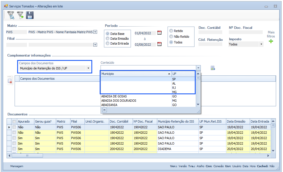Click the green plus Mais filtros icon
283x172 pixels.
coord(271,41)
